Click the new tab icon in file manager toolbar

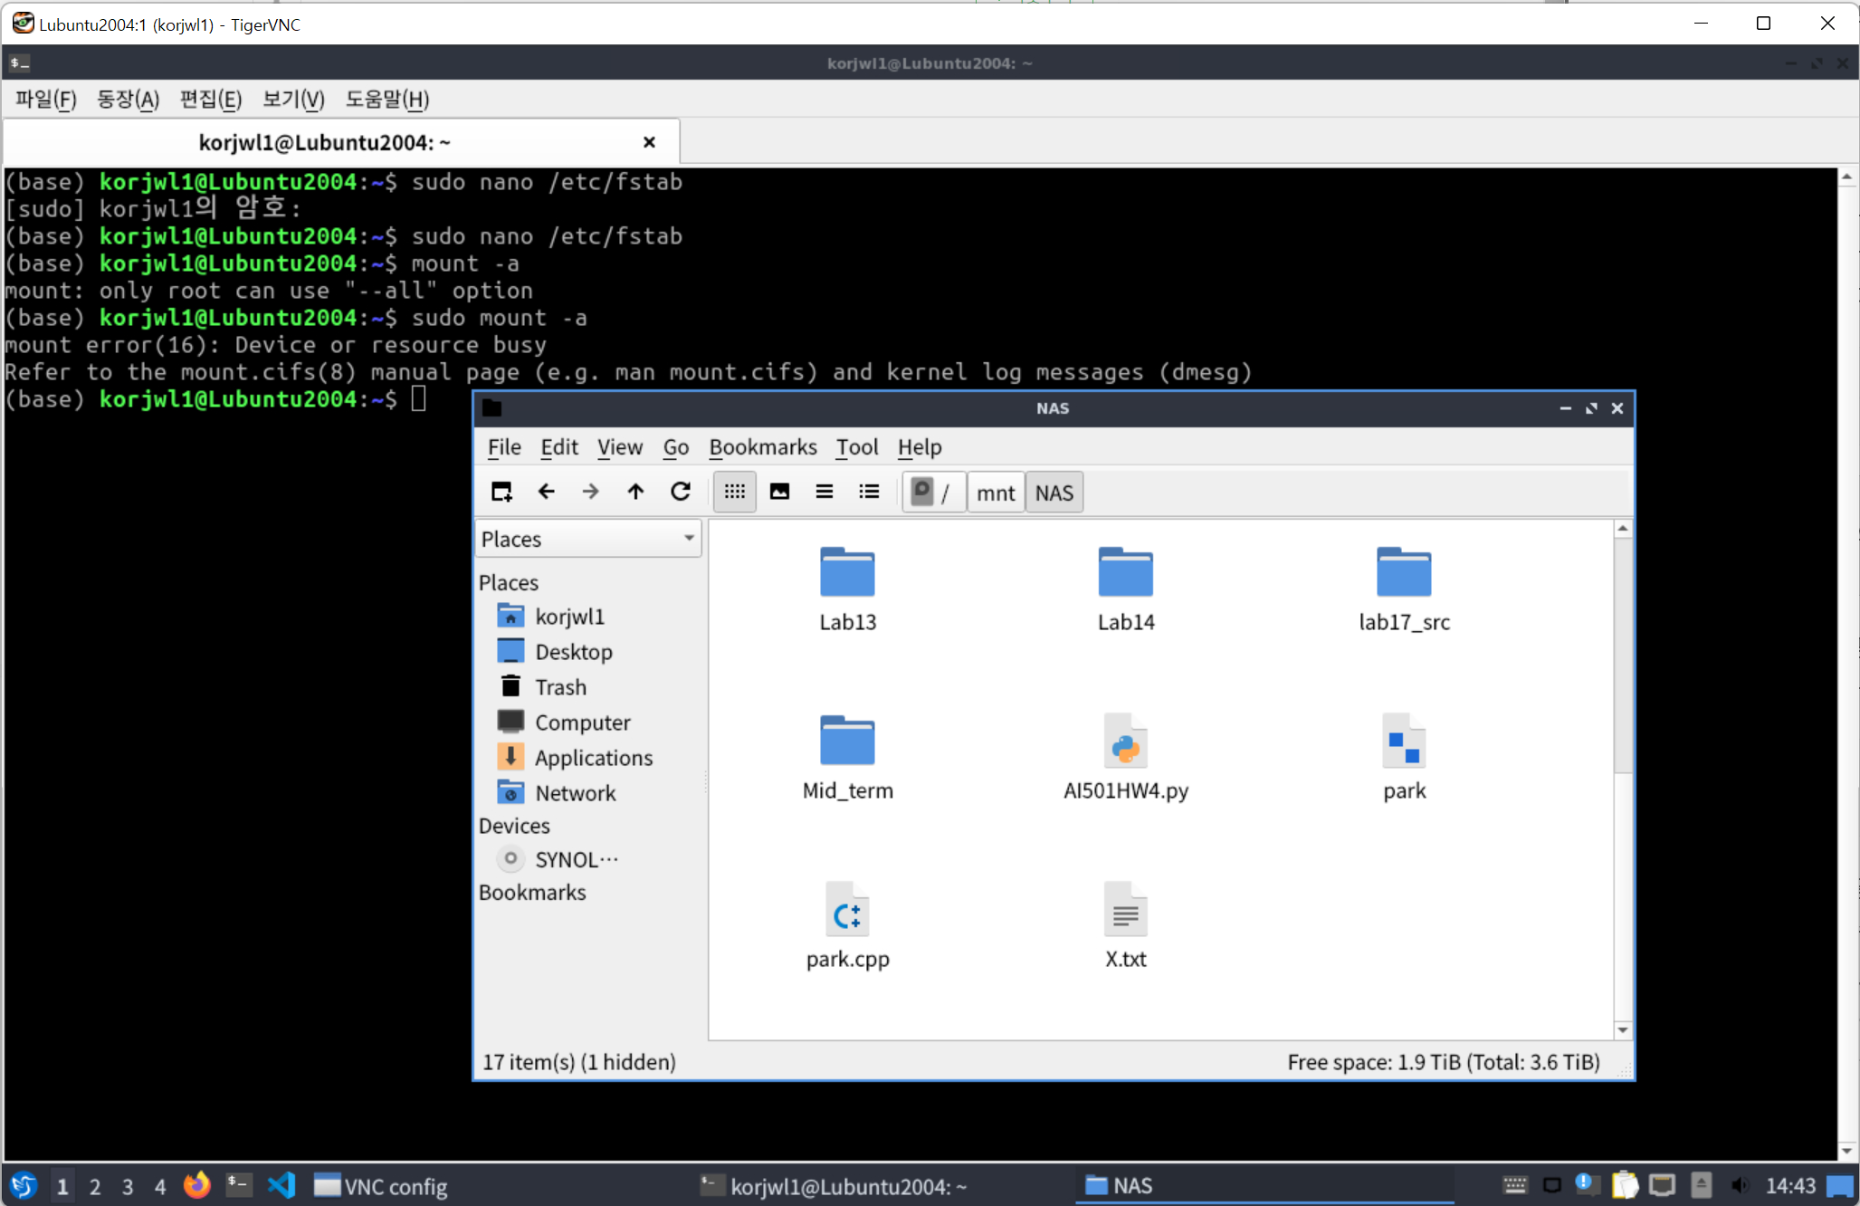[x=501, y=492]
